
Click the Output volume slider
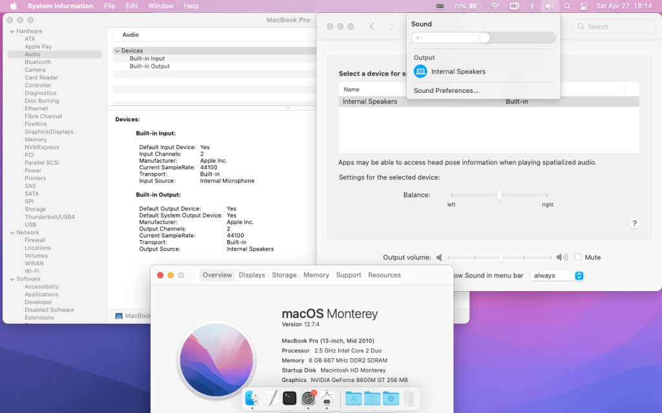pyautogui.click(x=500, y=257)
